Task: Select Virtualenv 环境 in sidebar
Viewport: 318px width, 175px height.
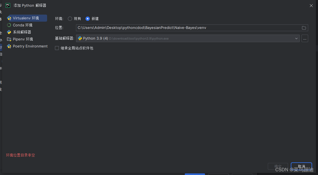Action: [x=27, y=18]
